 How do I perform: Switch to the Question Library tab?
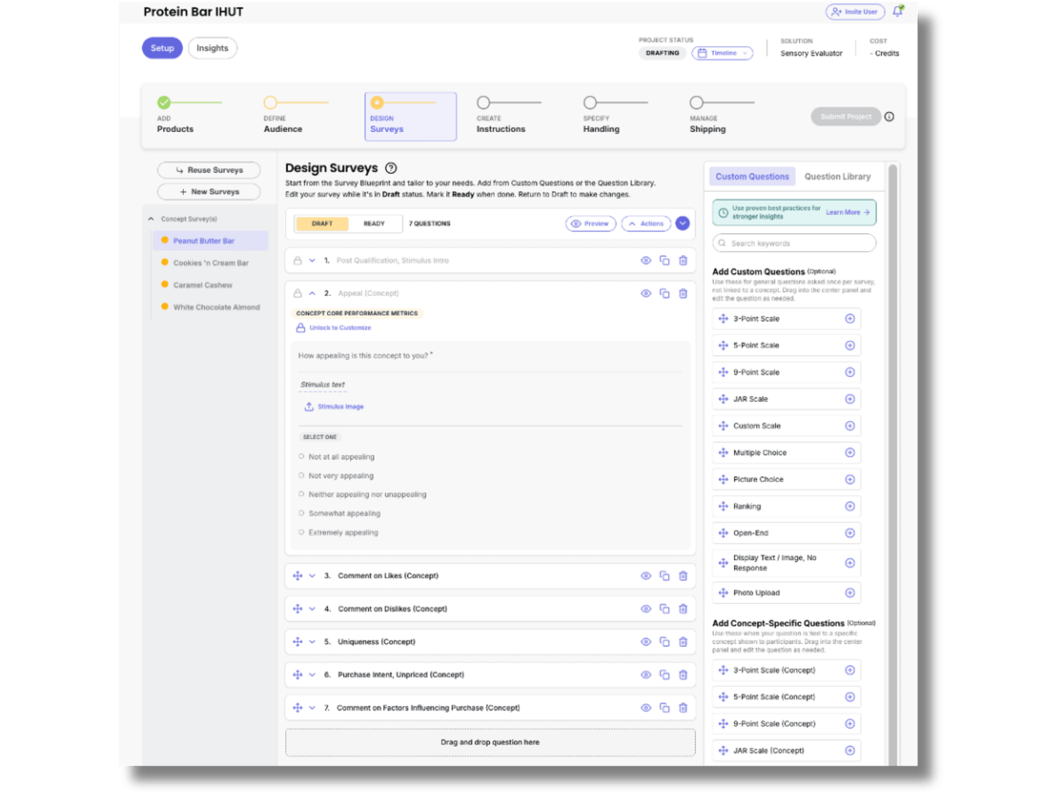[x=837, y=176]
